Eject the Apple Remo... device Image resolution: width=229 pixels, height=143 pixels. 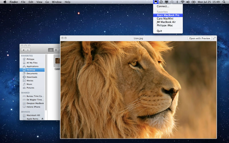point(42,119)
